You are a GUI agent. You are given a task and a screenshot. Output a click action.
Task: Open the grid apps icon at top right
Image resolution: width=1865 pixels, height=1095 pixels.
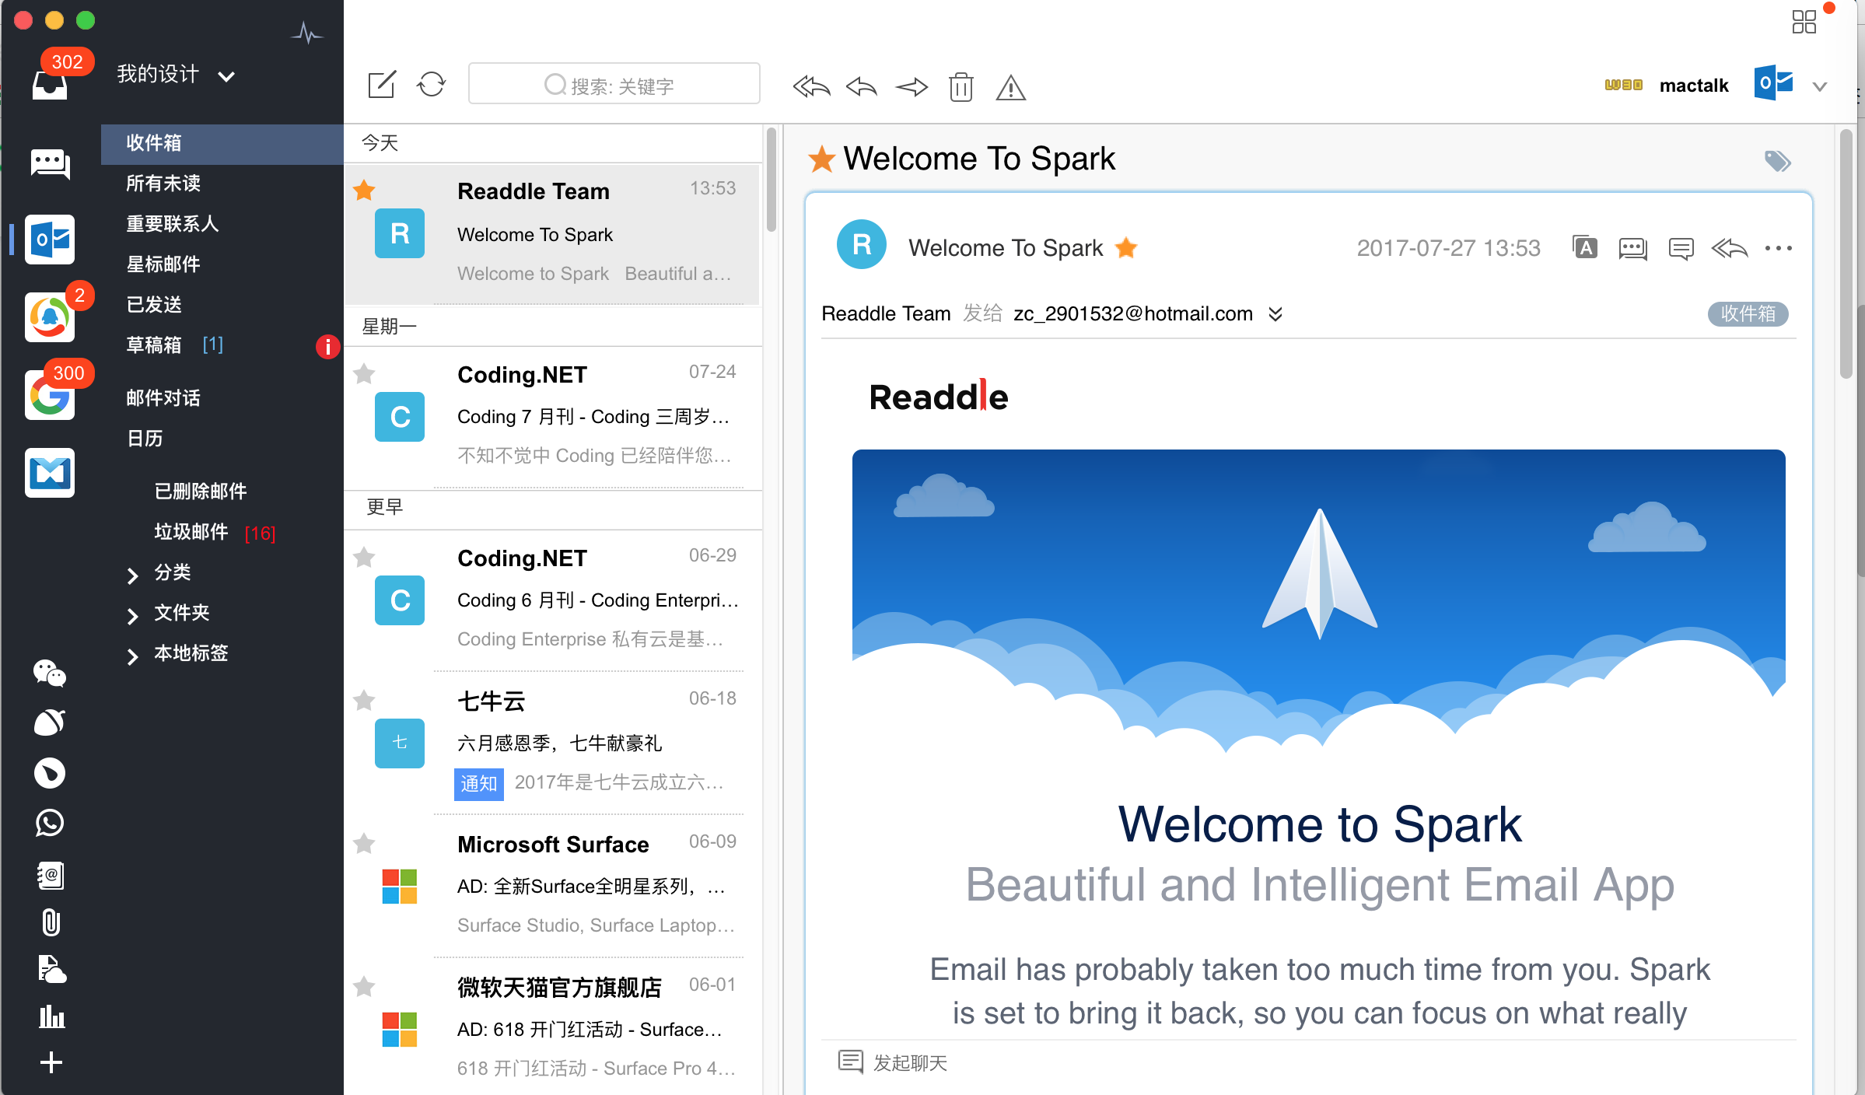coord(1804,21)
